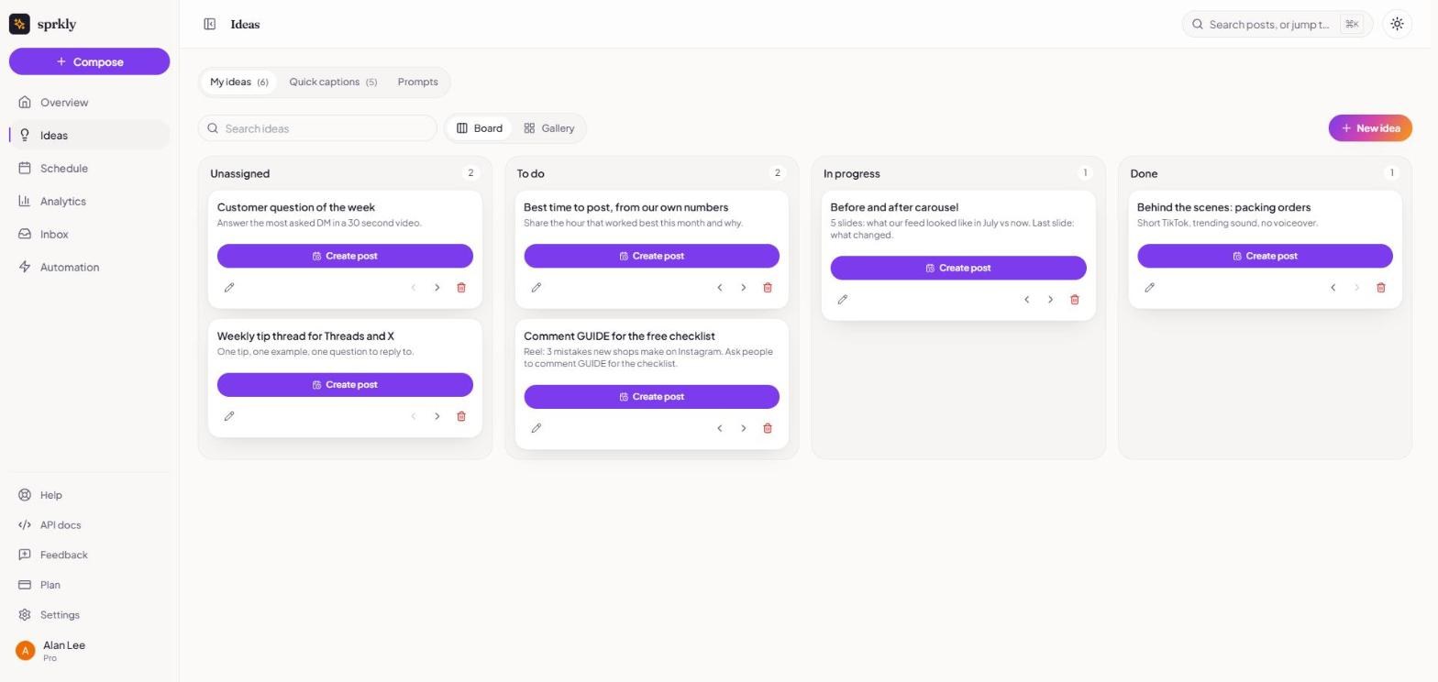Open the Quick captions tab
Image resolution: width=1438 pixels, height=682 pixels.
(x=333, y=82)
